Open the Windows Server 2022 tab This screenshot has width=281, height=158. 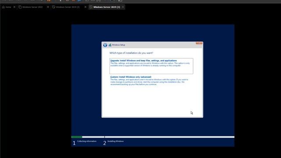32,7
